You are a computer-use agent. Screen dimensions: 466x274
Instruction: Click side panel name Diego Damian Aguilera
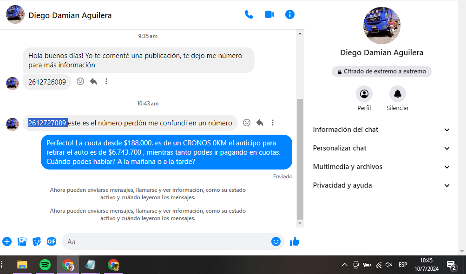coord(381,52)
